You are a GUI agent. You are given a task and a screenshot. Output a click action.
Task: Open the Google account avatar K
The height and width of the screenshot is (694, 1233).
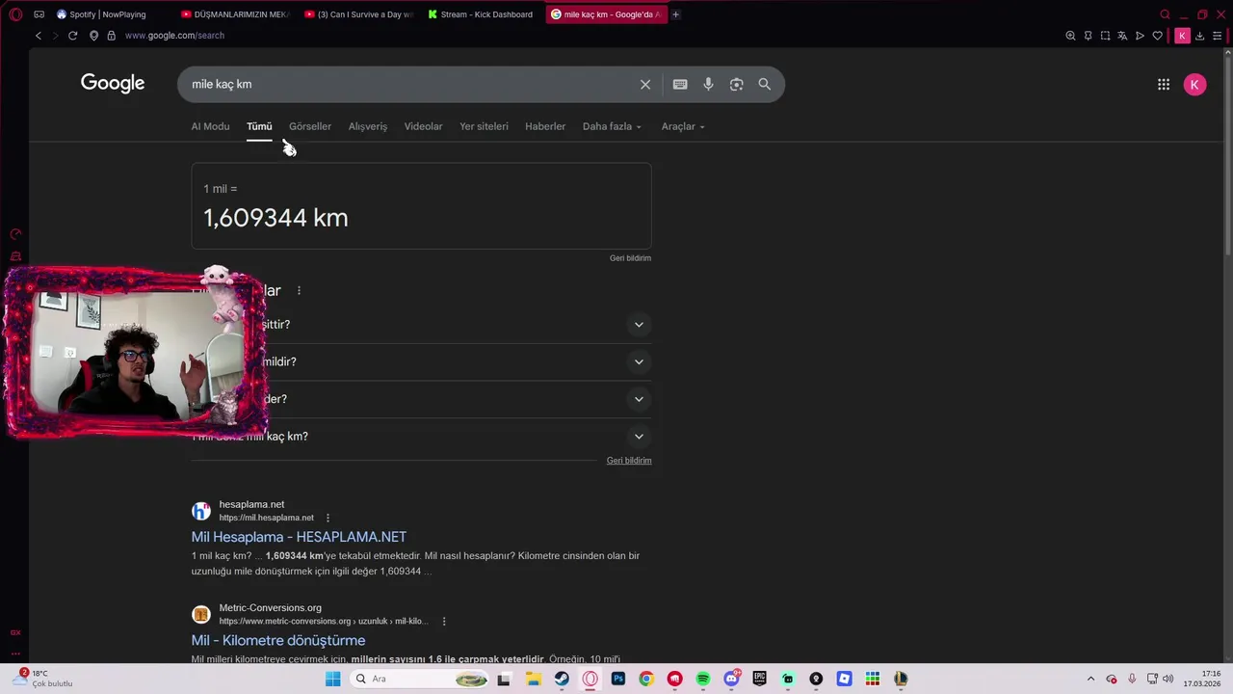pos(1194,85)
